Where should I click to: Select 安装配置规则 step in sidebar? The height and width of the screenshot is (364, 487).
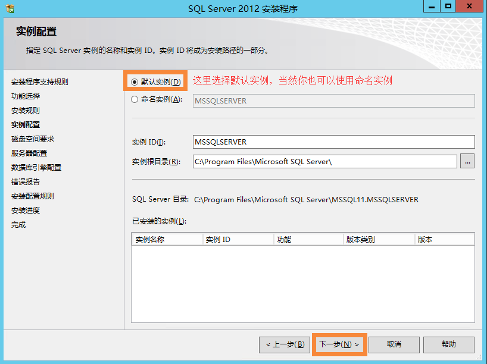pos(33,196)
